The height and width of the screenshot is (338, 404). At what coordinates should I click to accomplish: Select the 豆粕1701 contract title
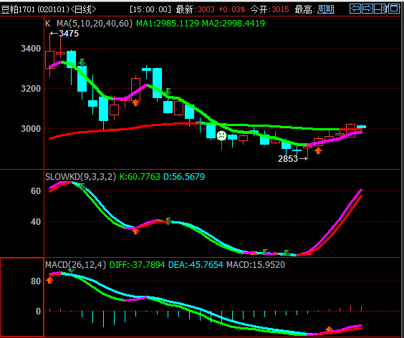18,10
